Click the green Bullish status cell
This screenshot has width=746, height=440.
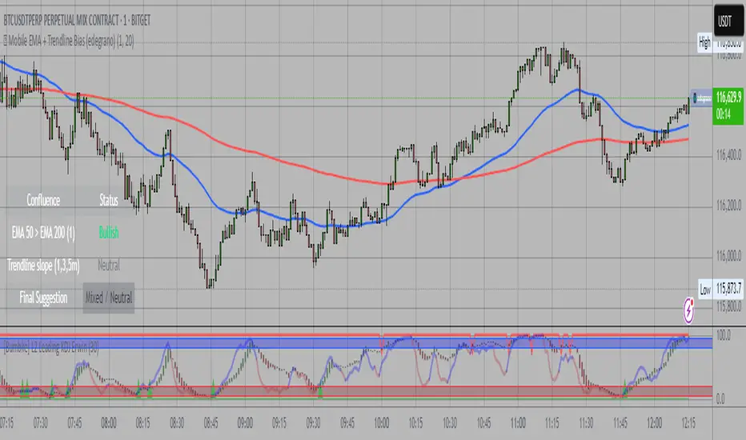109,233
